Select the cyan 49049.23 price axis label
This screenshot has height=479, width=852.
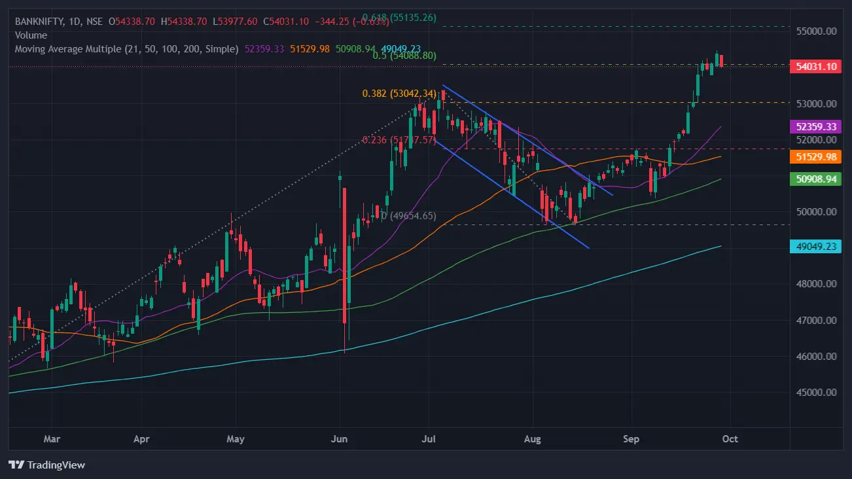click(815, 247)
